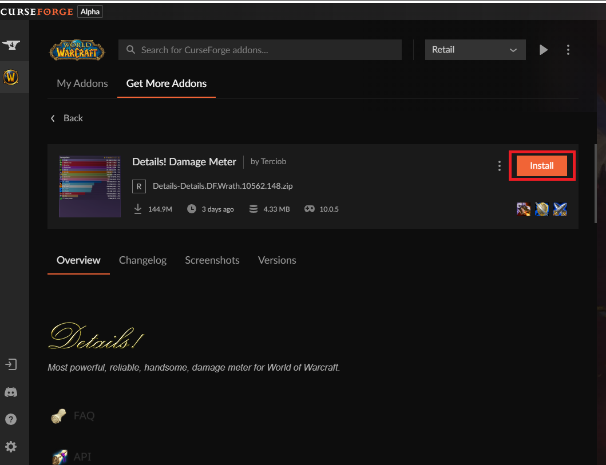Install the Details! Damage Meter addon

point(541,166)
